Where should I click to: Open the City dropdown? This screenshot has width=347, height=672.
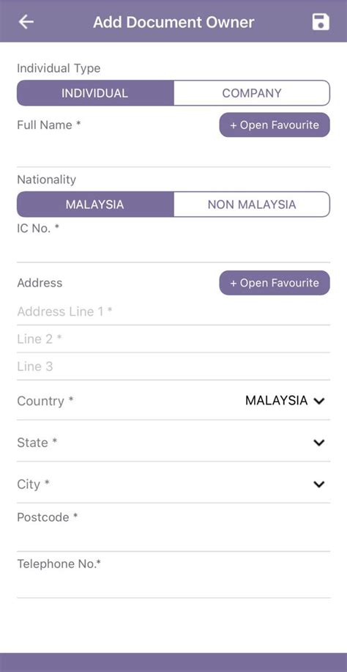(173, 484)
